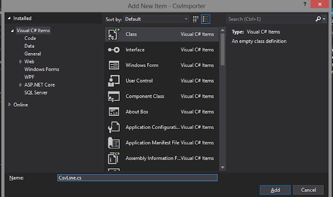The image size is (333, 197).
Task: Click the Cancel button
Action: tap(309, 190)
